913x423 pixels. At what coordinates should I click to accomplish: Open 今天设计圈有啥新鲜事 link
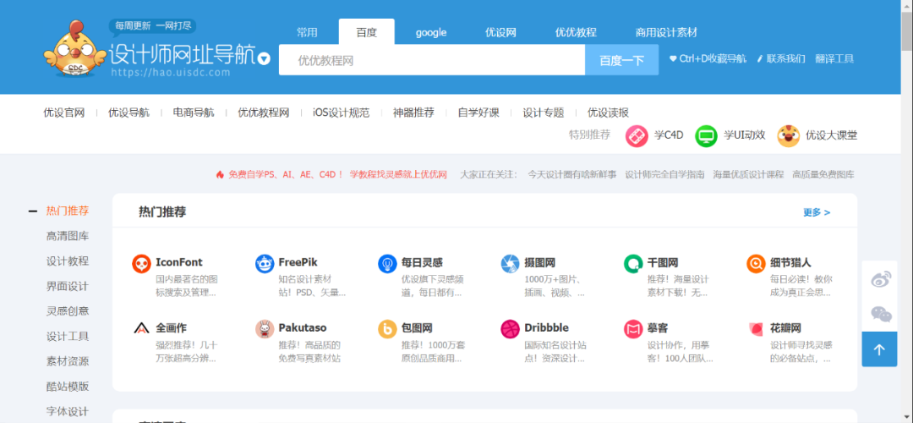click(571, 174)
